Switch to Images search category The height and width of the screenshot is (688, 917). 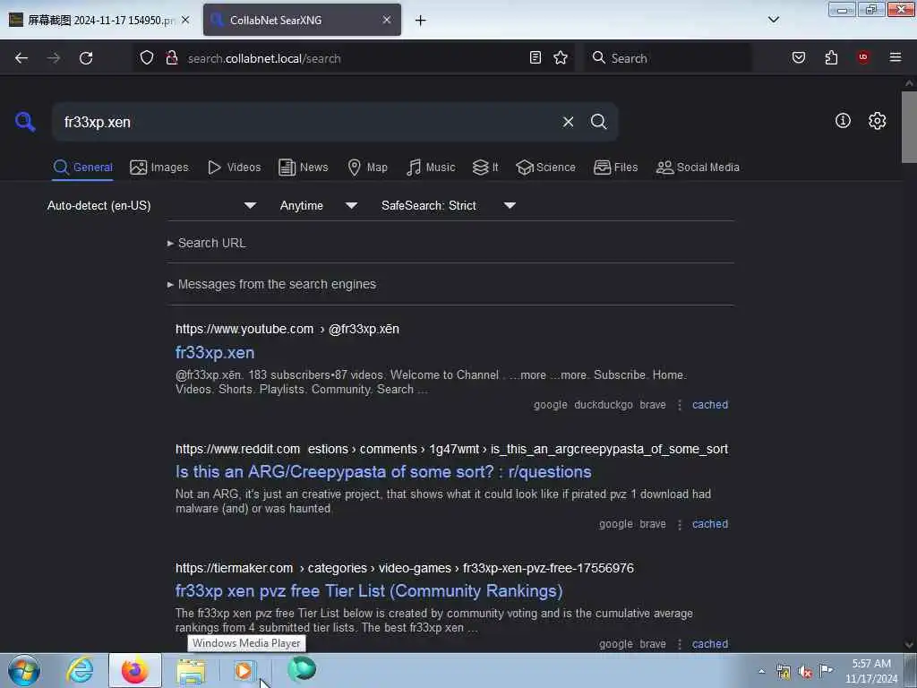[x=159, y=168]
